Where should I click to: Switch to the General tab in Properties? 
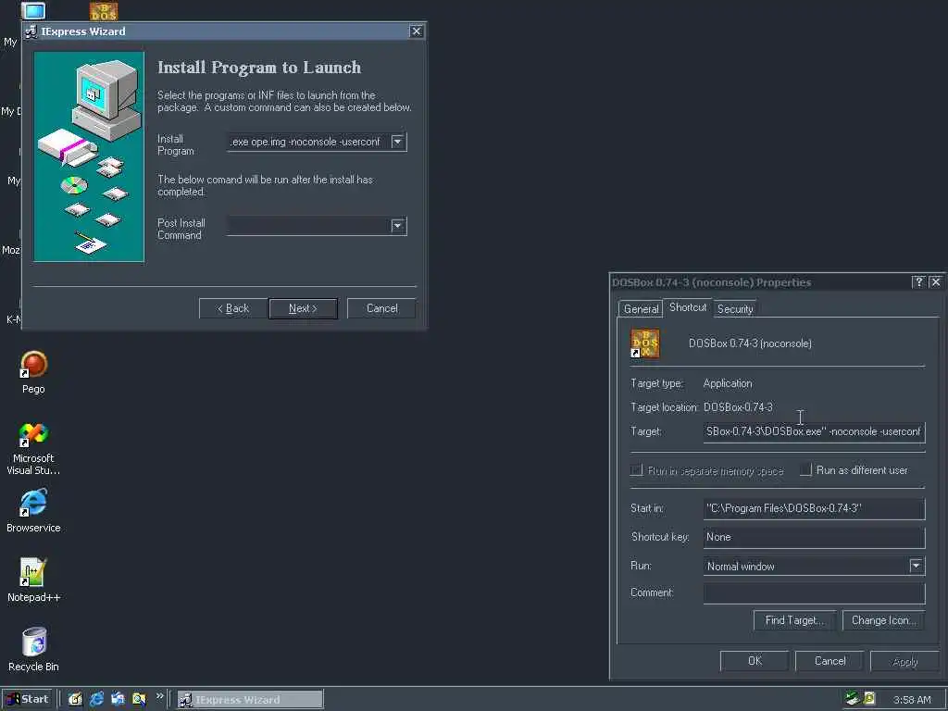point(641,309)
